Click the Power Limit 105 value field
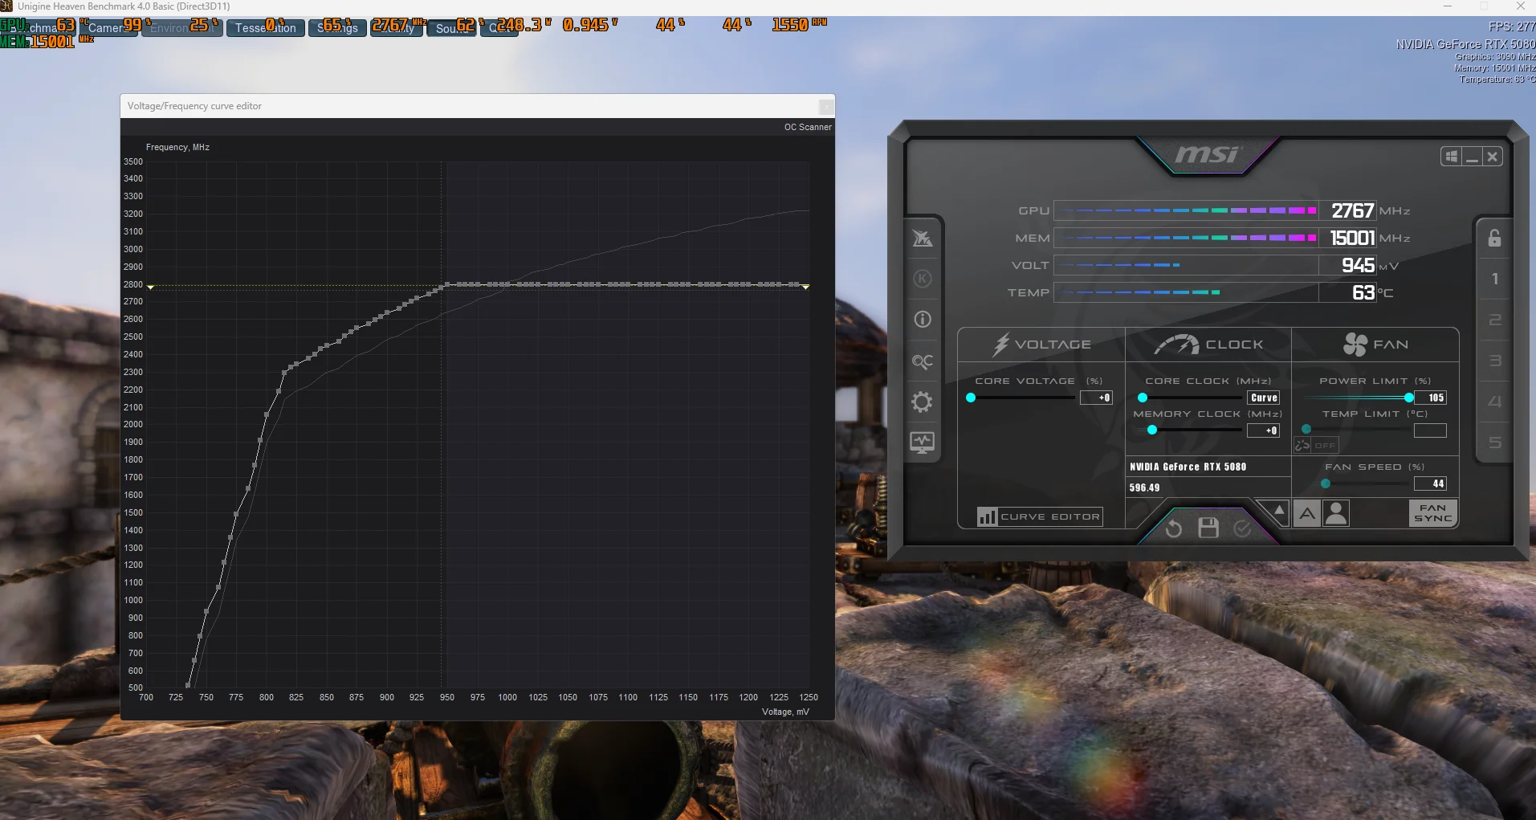The height and width of the screenshot is (820, 1536). pyautogui.click(x=1430, y=398)
